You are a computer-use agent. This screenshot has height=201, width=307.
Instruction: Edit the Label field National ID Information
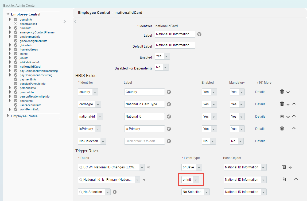[x=175, y=34]
